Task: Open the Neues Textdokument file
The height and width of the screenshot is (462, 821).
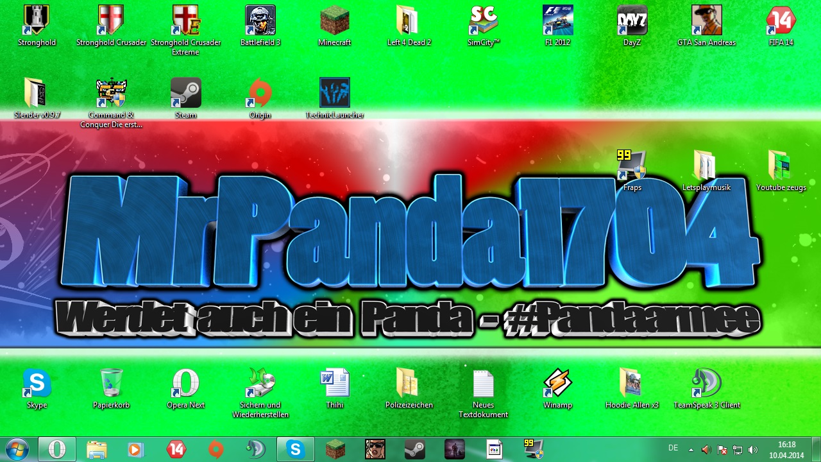Action: coord(484,384)
